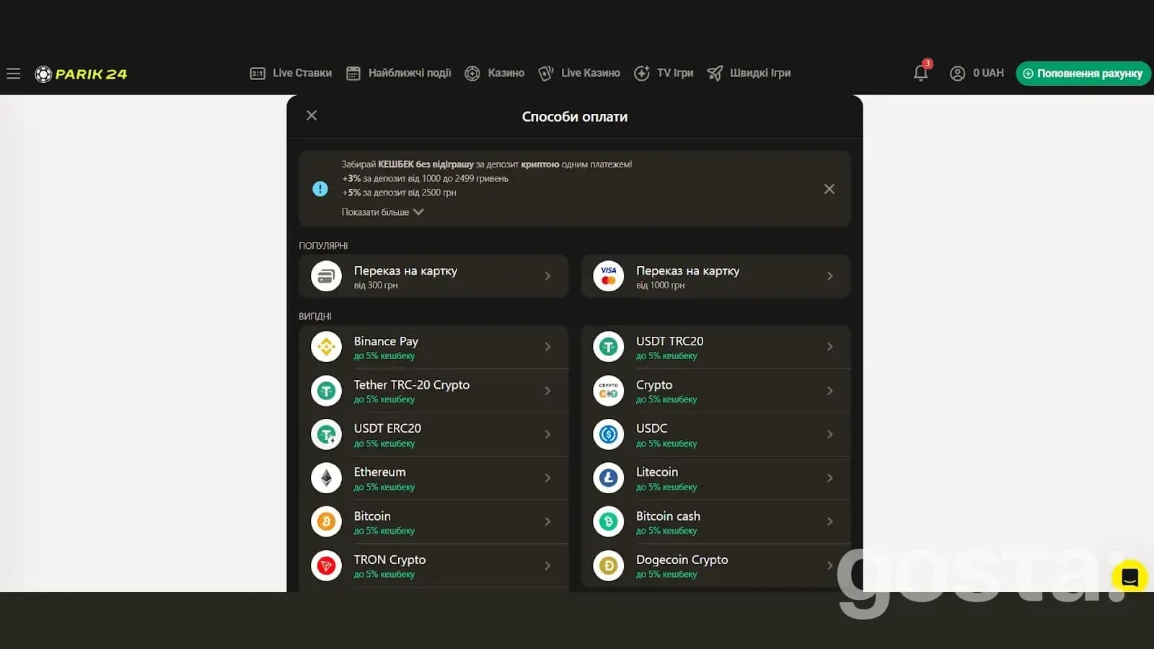Expand Показати більше in the banner

(x=382, y=212)
